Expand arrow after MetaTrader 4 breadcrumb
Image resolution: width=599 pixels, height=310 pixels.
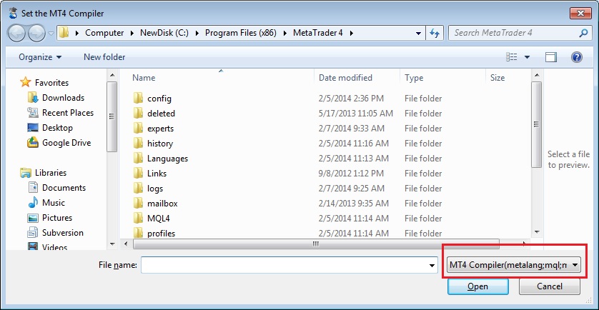coord(352,33)
